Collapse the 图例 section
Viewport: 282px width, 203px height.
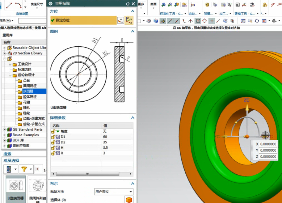pos(133,31)
